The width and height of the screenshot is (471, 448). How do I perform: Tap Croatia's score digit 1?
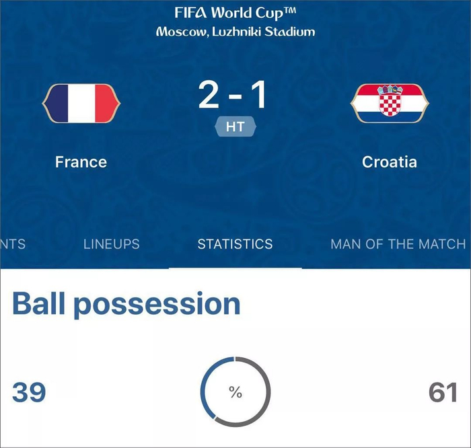258,96
